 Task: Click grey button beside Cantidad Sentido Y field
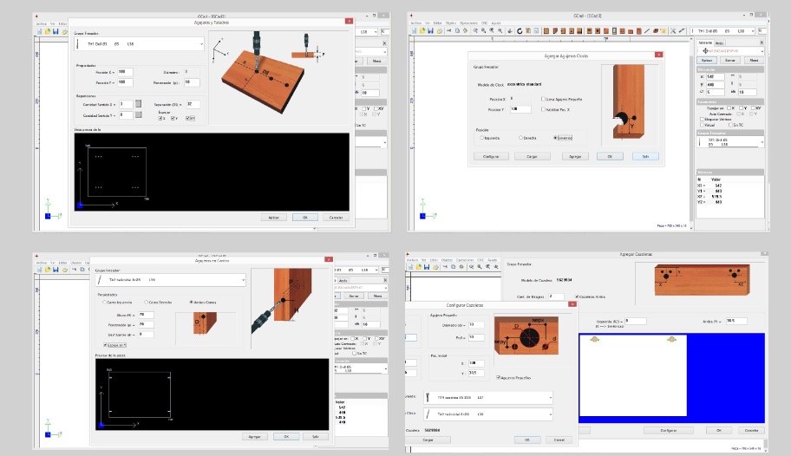[x=138, y=115]
